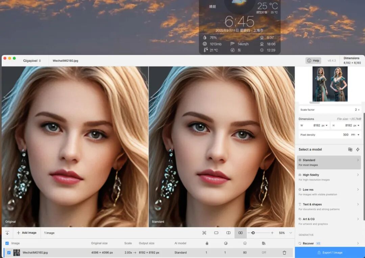Click the WechatIMG160.jpg title tab
The height and width of the screenshot is (258, 365).
tap(66, 61)
